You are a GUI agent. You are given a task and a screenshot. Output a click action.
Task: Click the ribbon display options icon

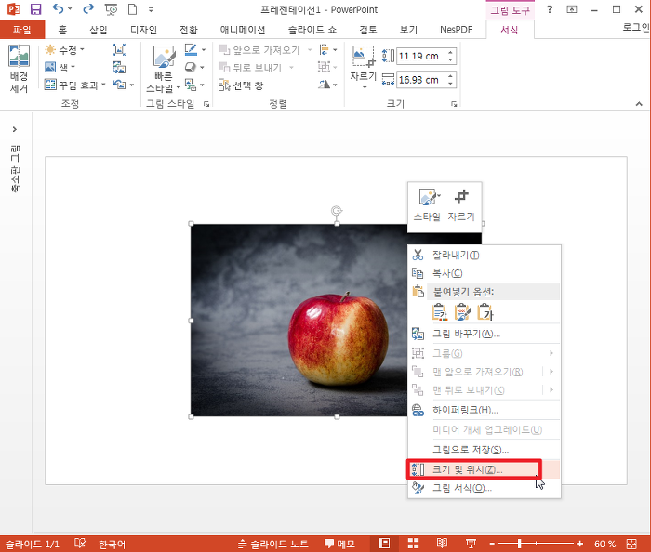click(x=572, y=9)
